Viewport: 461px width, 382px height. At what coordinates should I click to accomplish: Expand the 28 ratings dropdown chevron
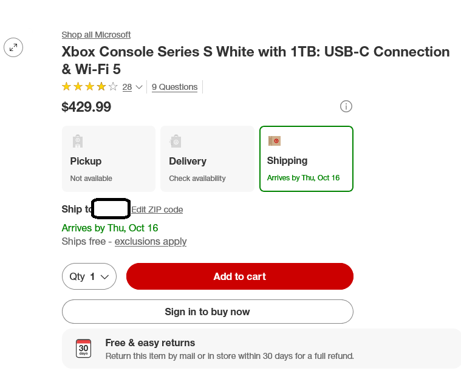pyautogui.click(x=139, y=87)
